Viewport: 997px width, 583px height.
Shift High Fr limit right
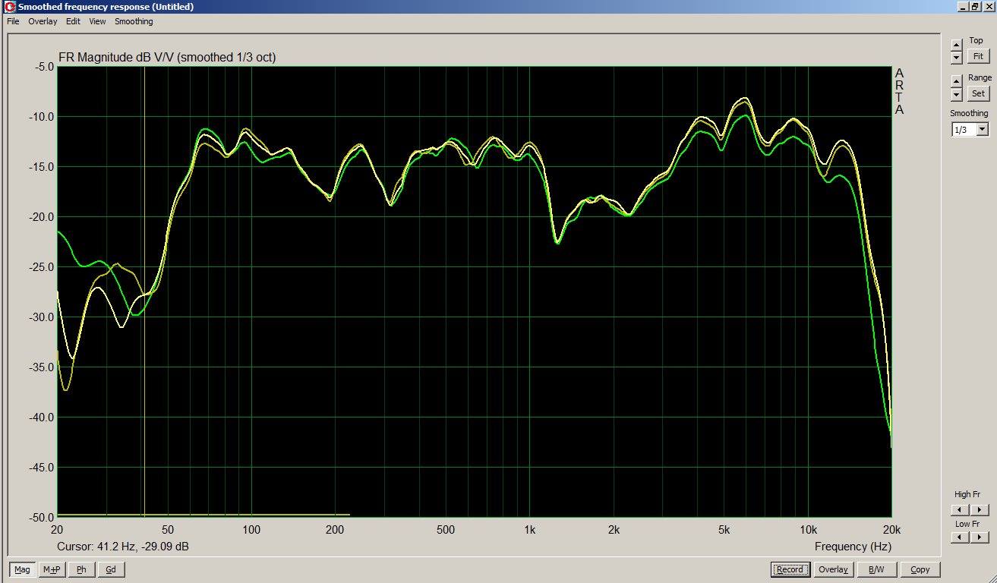click(980, 509)
